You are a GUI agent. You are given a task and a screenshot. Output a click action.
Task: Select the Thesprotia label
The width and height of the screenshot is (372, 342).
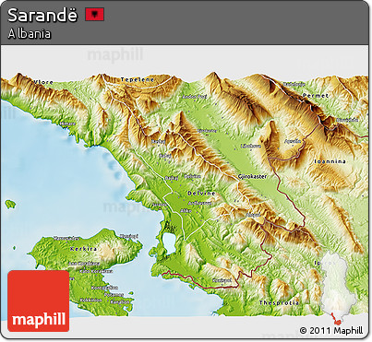(279, 302)
